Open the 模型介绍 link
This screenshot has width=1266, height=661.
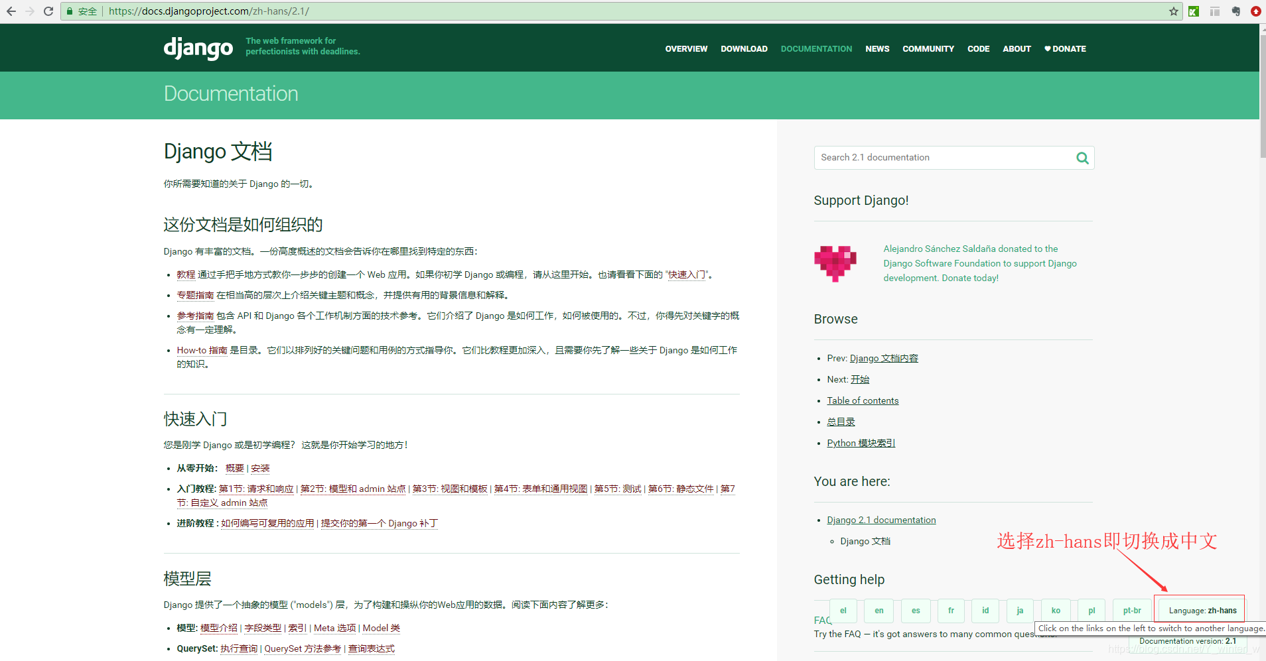[219, 628]
